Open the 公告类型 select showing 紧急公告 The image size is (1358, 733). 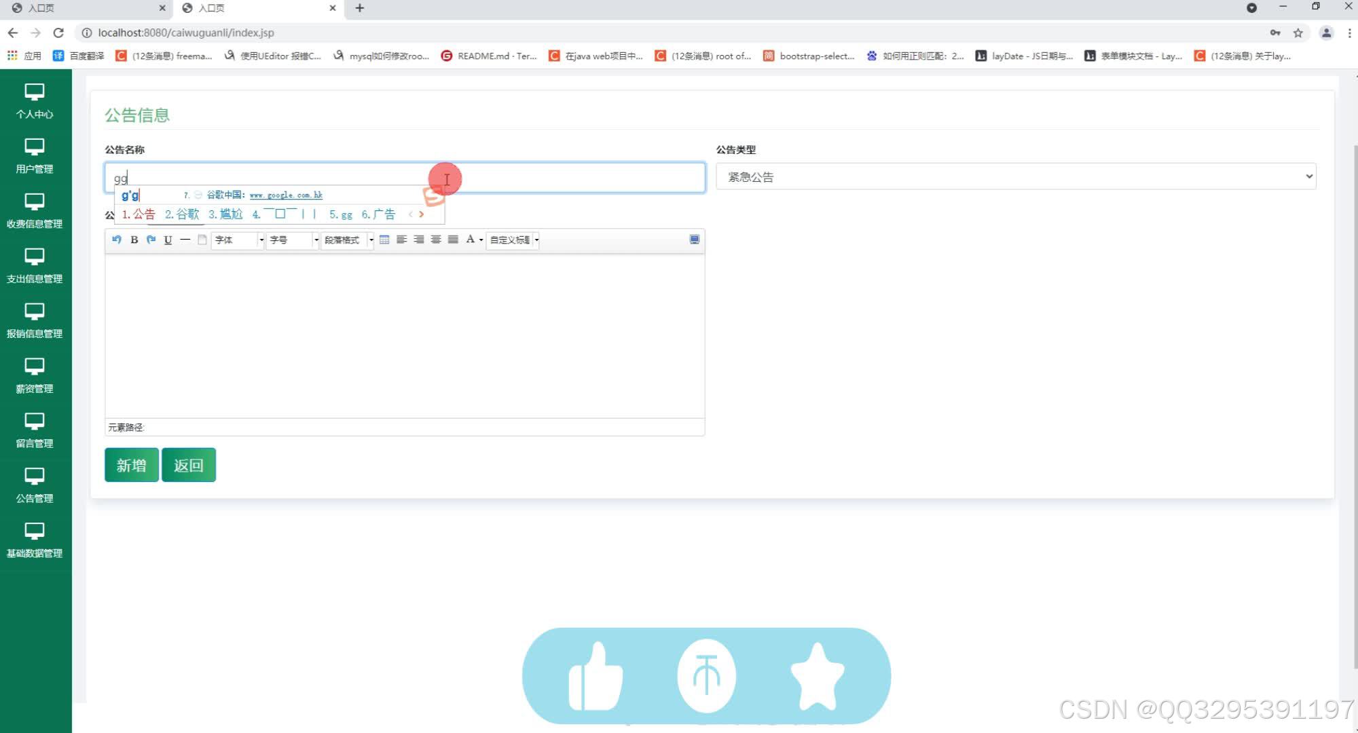(1016, 176)
